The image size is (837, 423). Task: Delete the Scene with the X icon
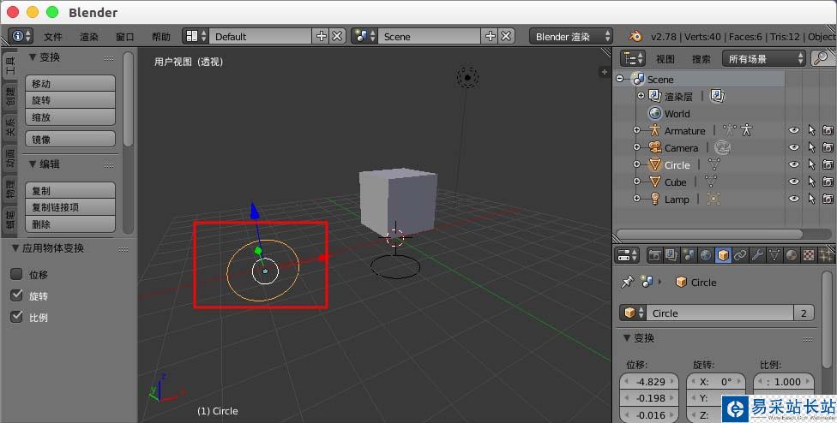507,36
